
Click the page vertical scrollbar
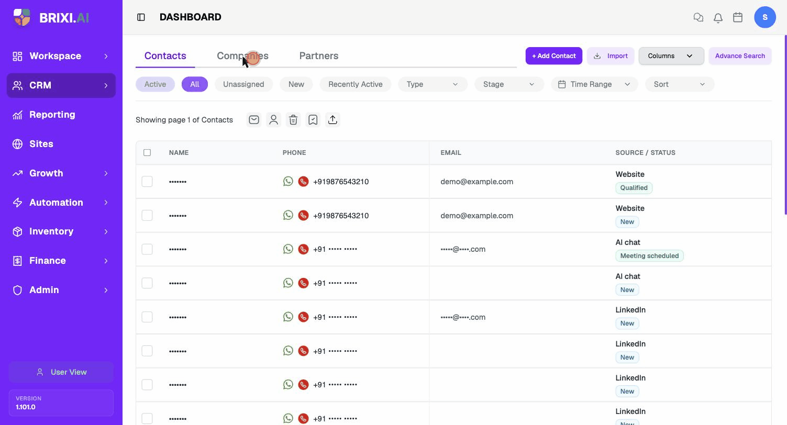[785, 125]
